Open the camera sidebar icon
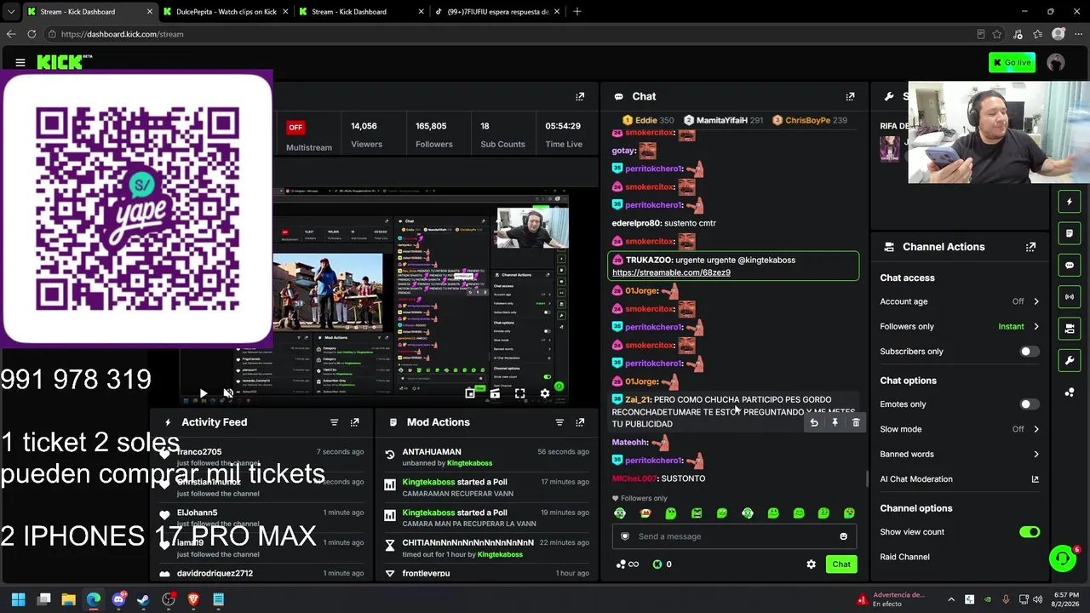This screenshot has width=1090, height=613. pyautogui.click(x=1070, y=328)
